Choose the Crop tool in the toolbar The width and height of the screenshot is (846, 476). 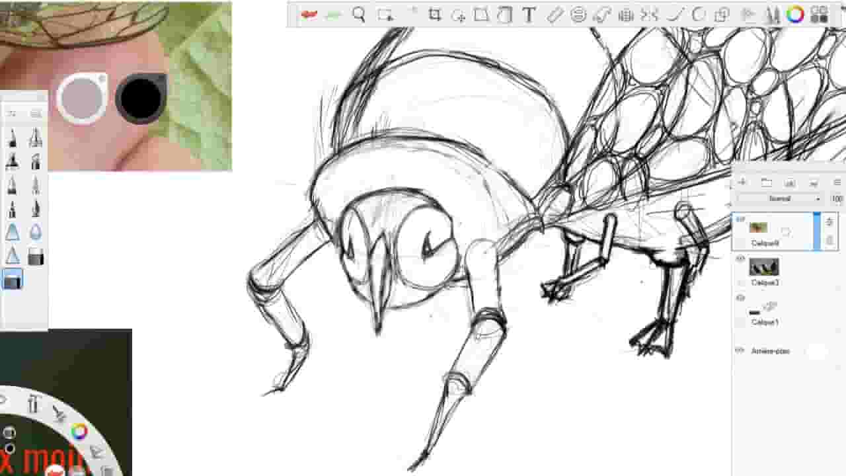pos(434,15)
